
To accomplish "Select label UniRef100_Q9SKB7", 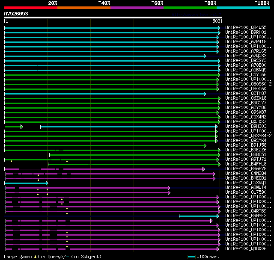I will coord(246,112).
